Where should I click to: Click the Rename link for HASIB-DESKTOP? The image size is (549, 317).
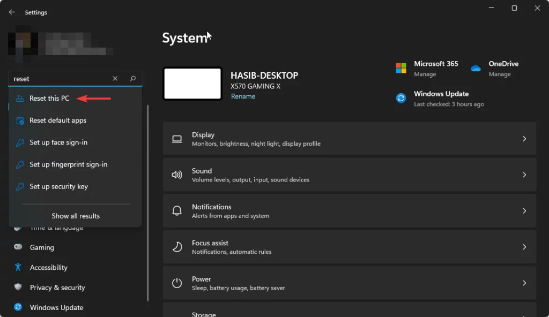coord(243,96)
